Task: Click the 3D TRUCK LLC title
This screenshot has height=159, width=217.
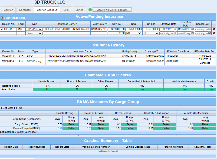Action: [x=50, y=2]
